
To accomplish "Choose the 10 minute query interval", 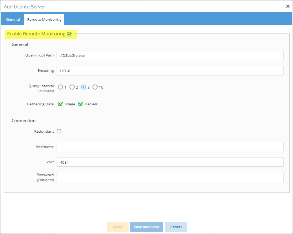I will 95,87.
